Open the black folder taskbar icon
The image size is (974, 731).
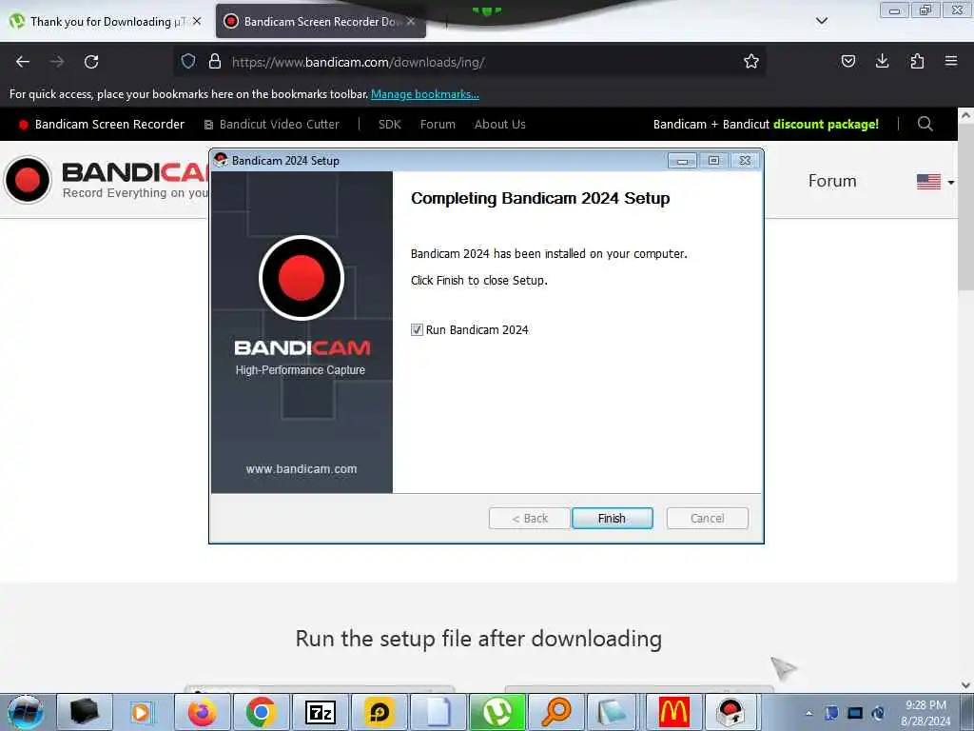pyautogui.click(x=85, y=712)
